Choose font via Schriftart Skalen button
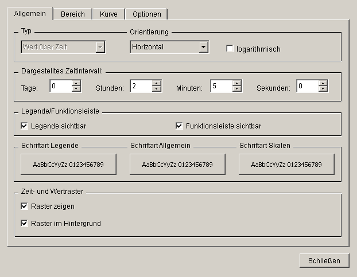357x277 pixels. [286, 165]
